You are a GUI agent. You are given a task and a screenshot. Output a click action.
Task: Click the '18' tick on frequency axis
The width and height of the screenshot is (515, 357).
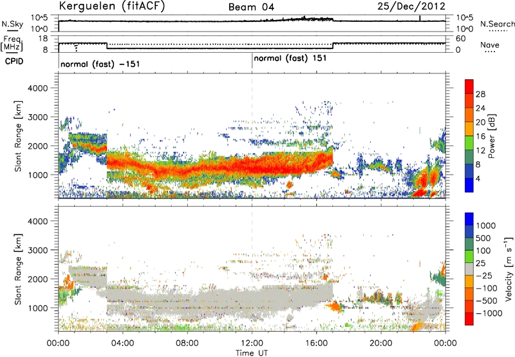pyautogui.click(x=43, y=39)
